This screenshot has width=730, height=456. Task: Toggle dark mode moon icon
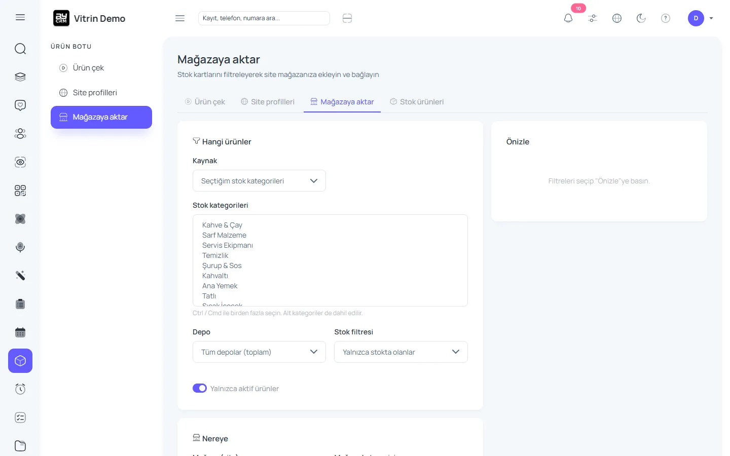pyautogui.click(x=641, y=18)
